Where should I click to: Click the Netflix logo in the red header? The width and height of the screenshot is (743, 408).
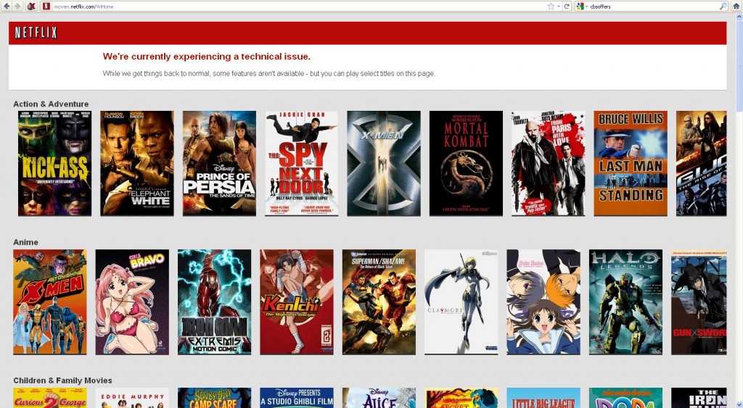coord(36,33)
